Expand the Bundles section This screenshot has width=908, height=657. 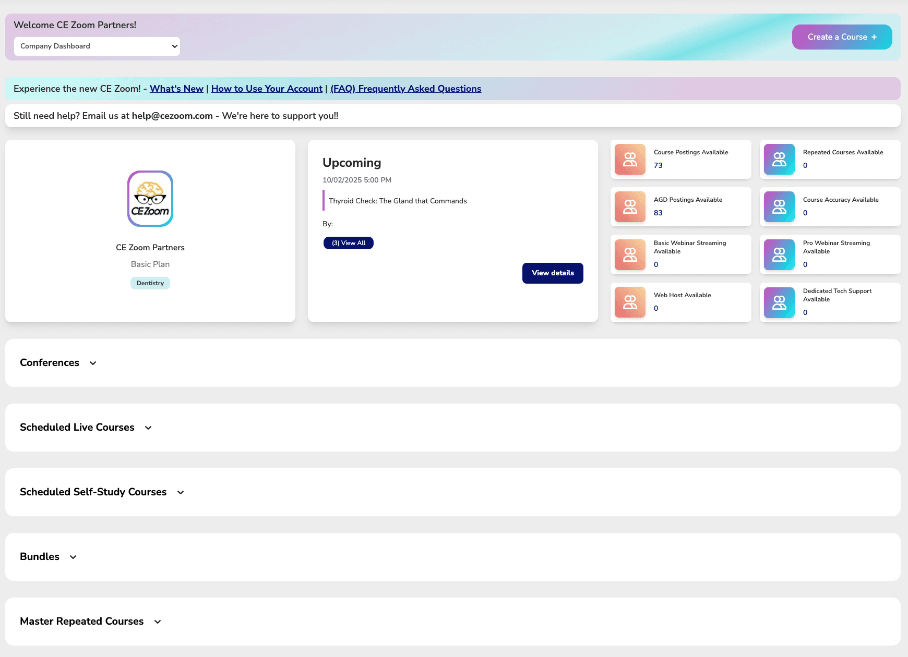(x=73, y=557)
